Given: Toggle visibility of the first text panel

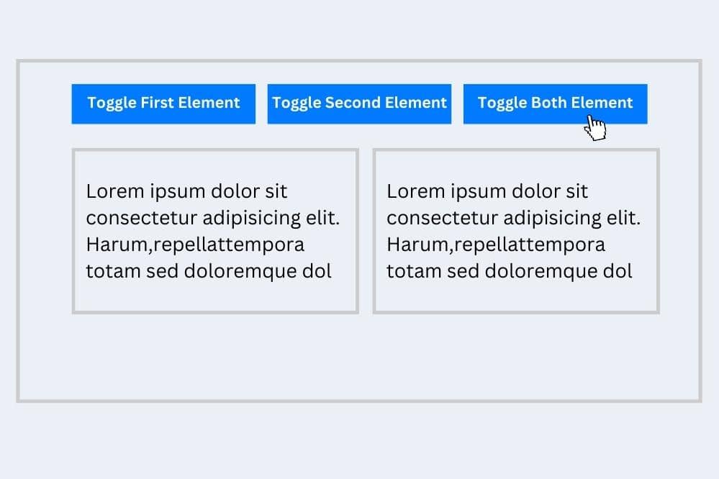Looking at the screenshot, I should point(163,103).
